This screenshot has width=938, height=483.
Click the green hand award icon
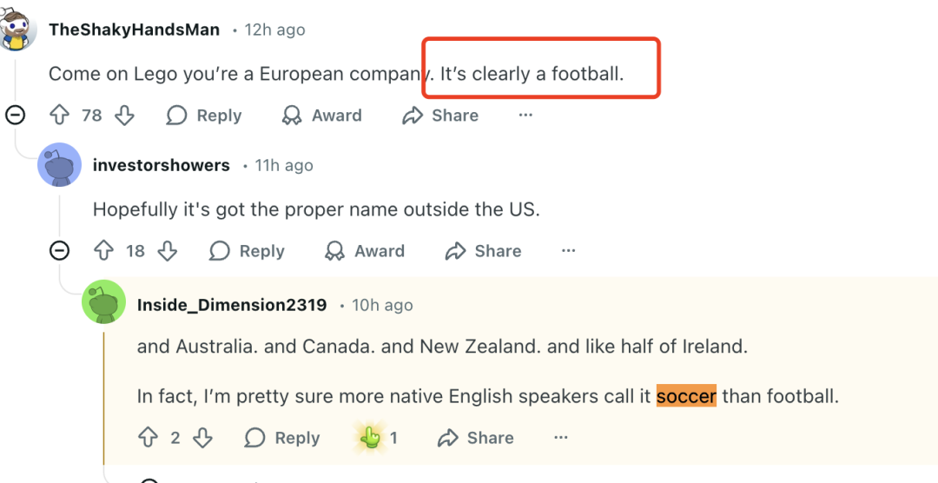(370, 438)
